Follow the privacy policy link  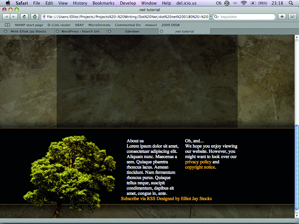198,162
